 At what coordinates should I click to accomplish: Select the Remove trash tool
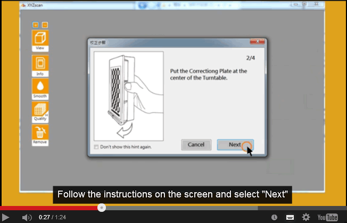tap(40, 135)
